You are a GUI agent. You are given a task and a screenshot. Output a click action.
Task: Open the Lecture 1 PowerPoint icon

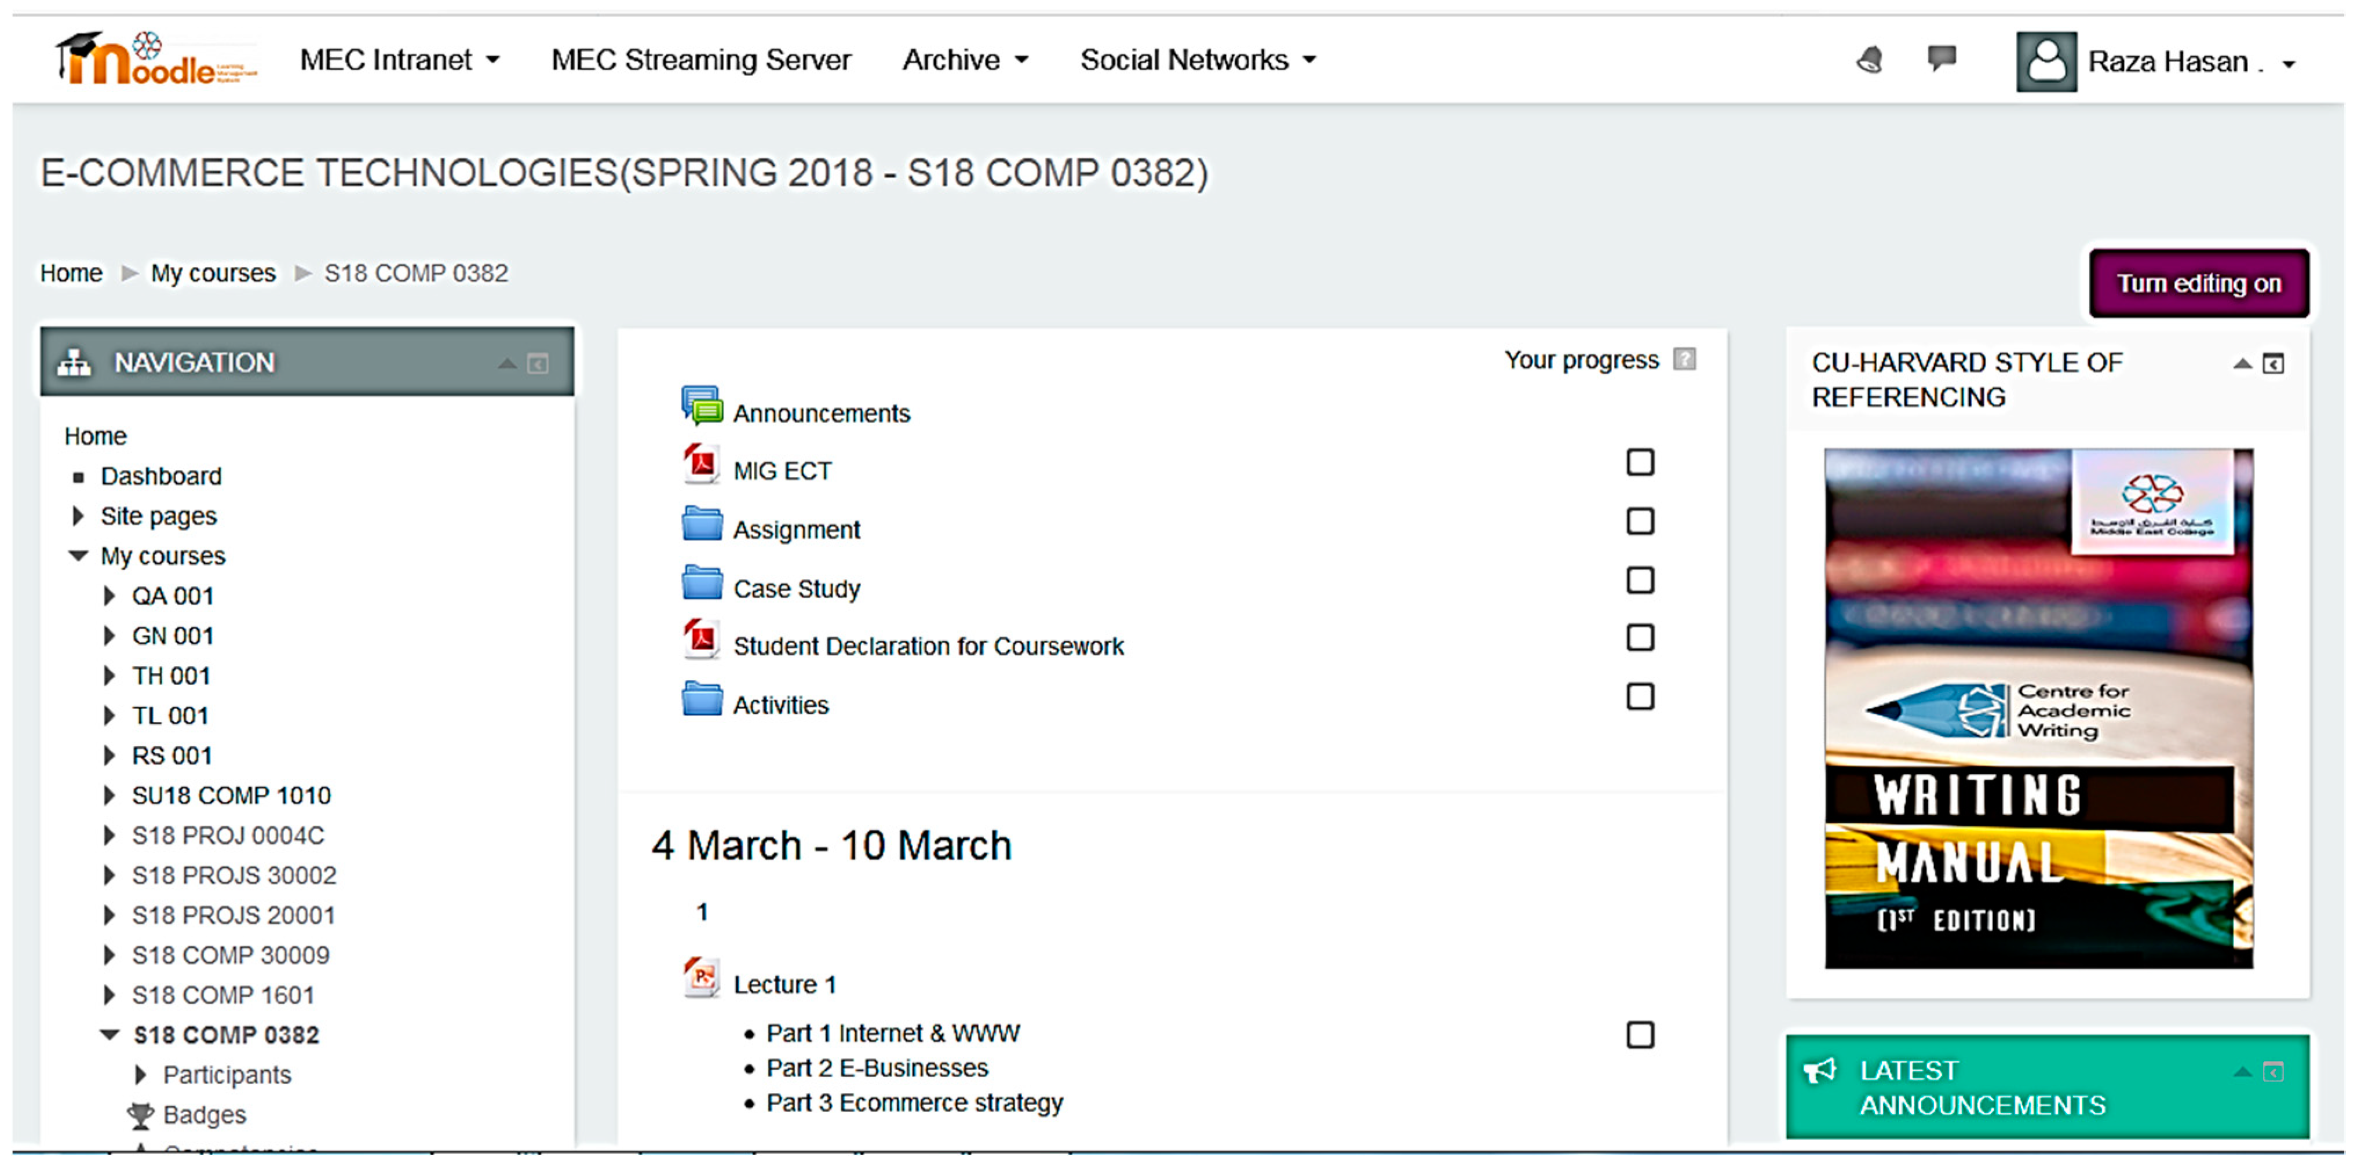pyautogui.click(x=702, y=979)
